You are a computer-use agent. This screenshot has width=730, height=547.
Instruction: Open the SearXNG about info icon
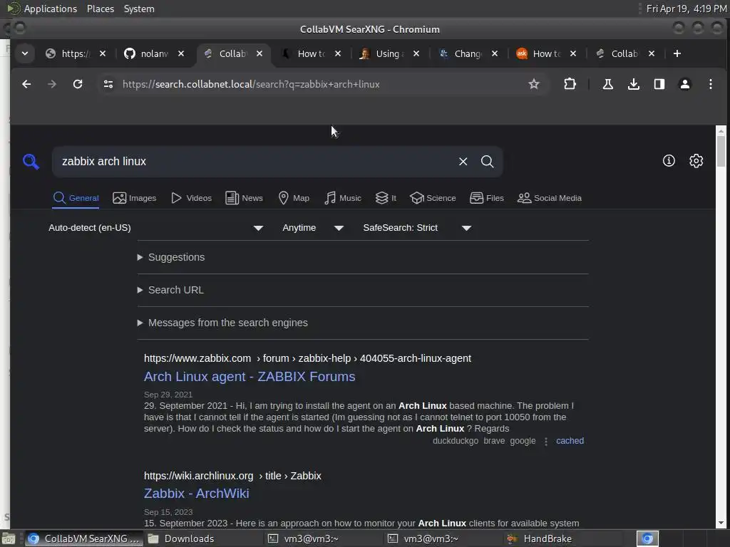[669, 161]
